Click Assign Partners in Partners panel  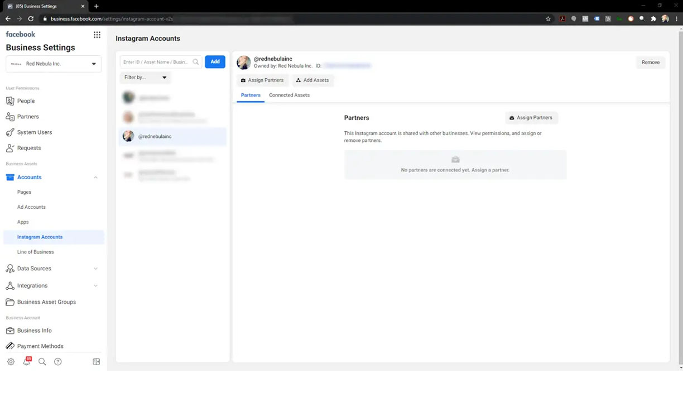pyautogui.click(x=531, y=118)
